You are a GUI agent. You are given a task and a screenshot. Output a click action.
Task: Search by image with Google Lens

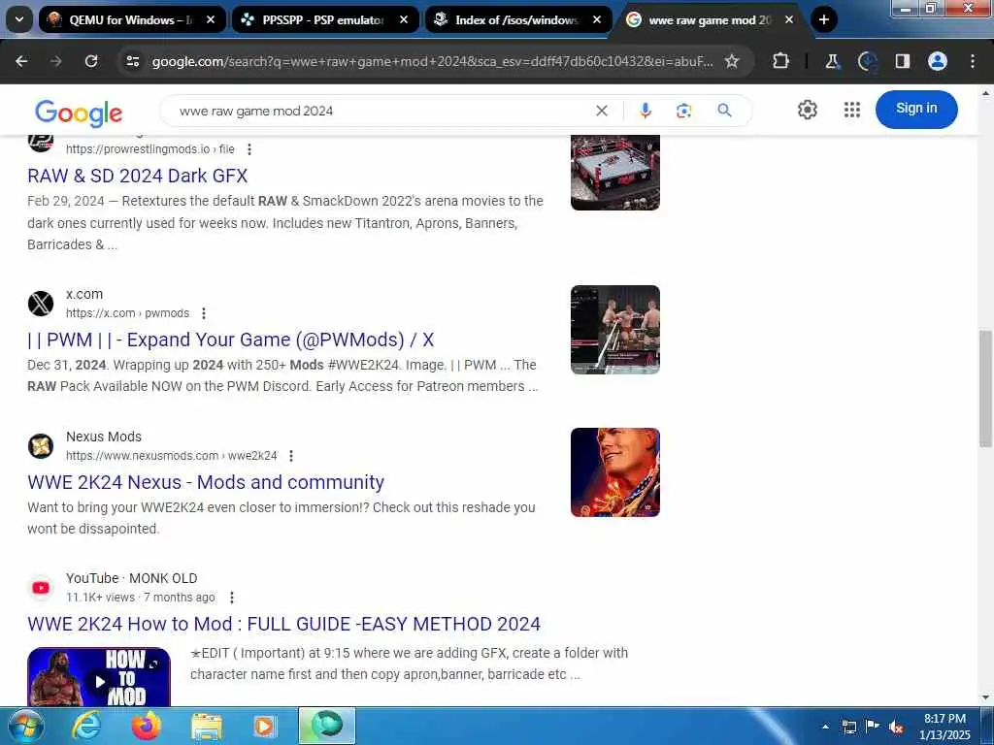[x=684, y=111]
